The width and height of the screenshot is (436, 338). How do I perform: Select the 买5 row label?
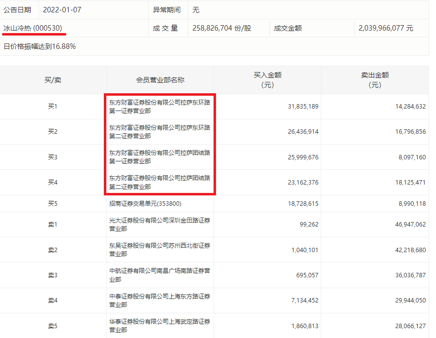pos(52,204)
